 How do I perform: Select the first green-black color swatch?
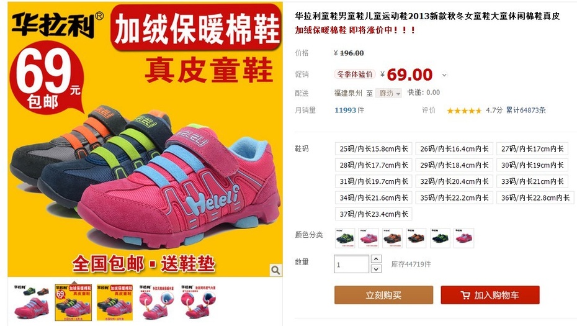pyautogui.click(x=345, y=238)
